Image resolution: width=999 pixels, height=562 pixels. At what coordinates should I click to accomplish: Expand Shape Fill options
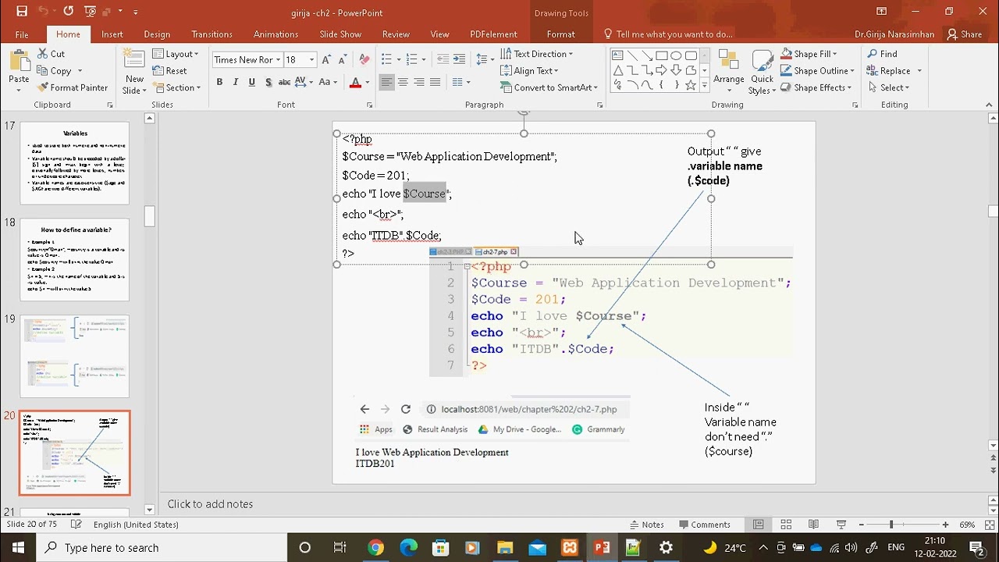(x=809, y=54)
